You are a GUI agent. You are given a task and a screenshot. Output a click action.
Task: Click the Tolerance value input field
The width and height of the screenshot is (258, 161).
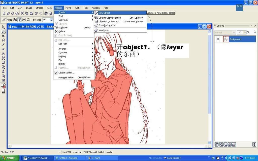(x=46, y=20)
